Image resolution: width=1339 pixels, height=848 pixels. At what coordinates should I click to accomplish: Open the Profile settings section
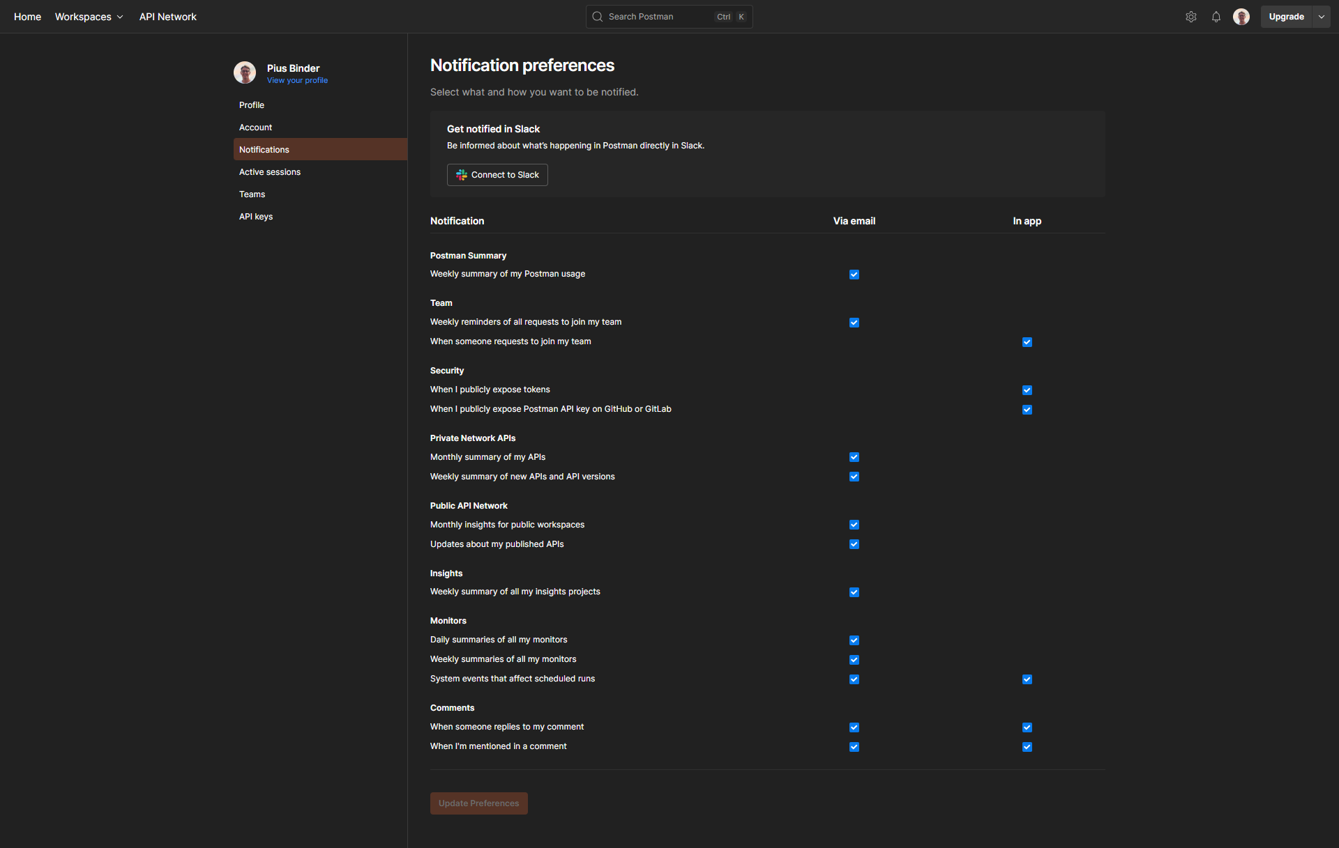pyautogui.click(x=320, y=105)
